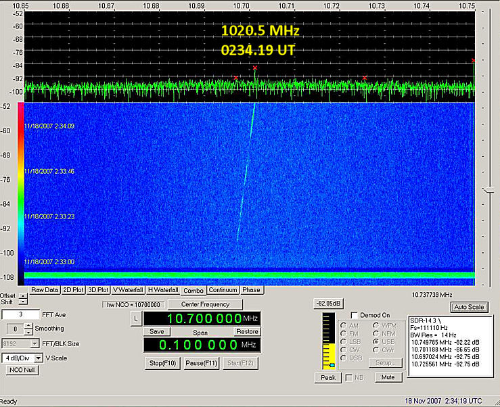Click the Center Frequency button
This screenshot has width=500, height=407.
[x=205, y=304]
